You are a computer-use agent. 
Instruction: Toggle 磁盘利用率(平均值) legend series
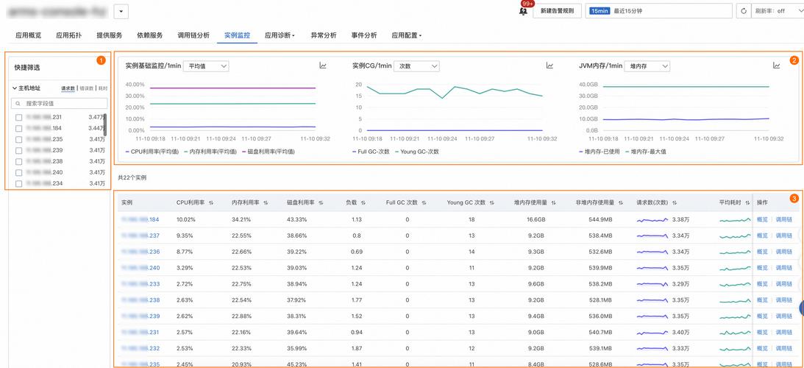[268, 152]
